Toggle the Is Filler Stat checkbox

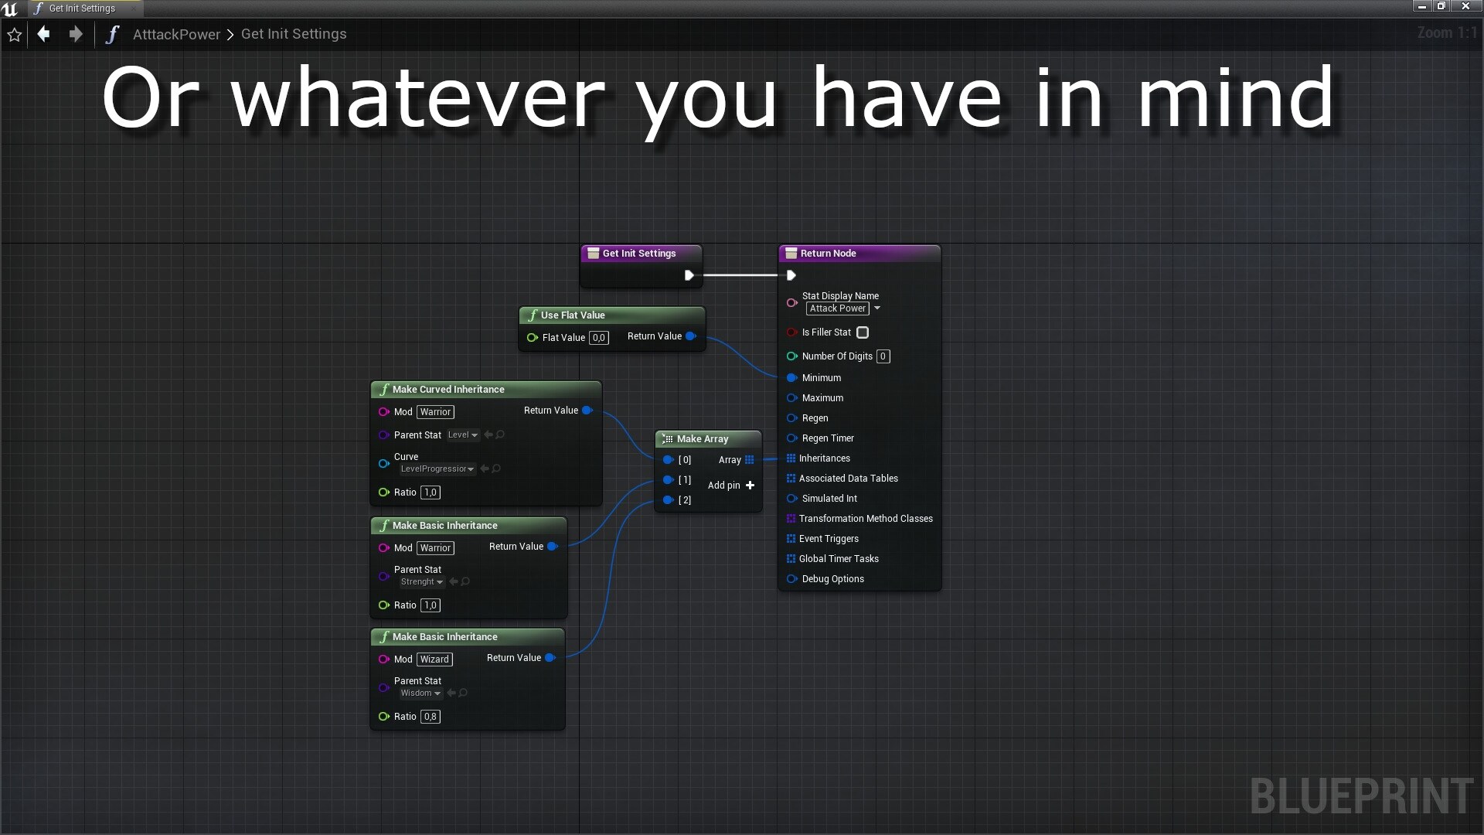(863, 332)
